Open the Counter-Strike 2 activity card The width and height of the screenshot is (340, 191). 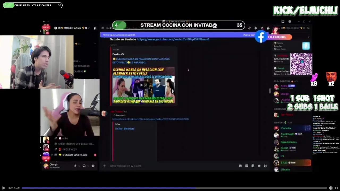click(282, 71)
